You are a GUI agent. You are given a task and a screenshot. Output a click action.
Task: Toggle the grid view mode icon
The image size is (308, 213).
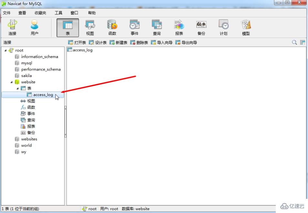302,42
